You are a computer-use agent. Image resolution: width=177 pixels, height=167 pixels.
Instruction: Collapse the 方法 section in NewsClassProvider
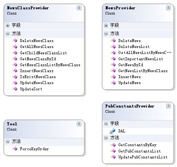point(7,33)
